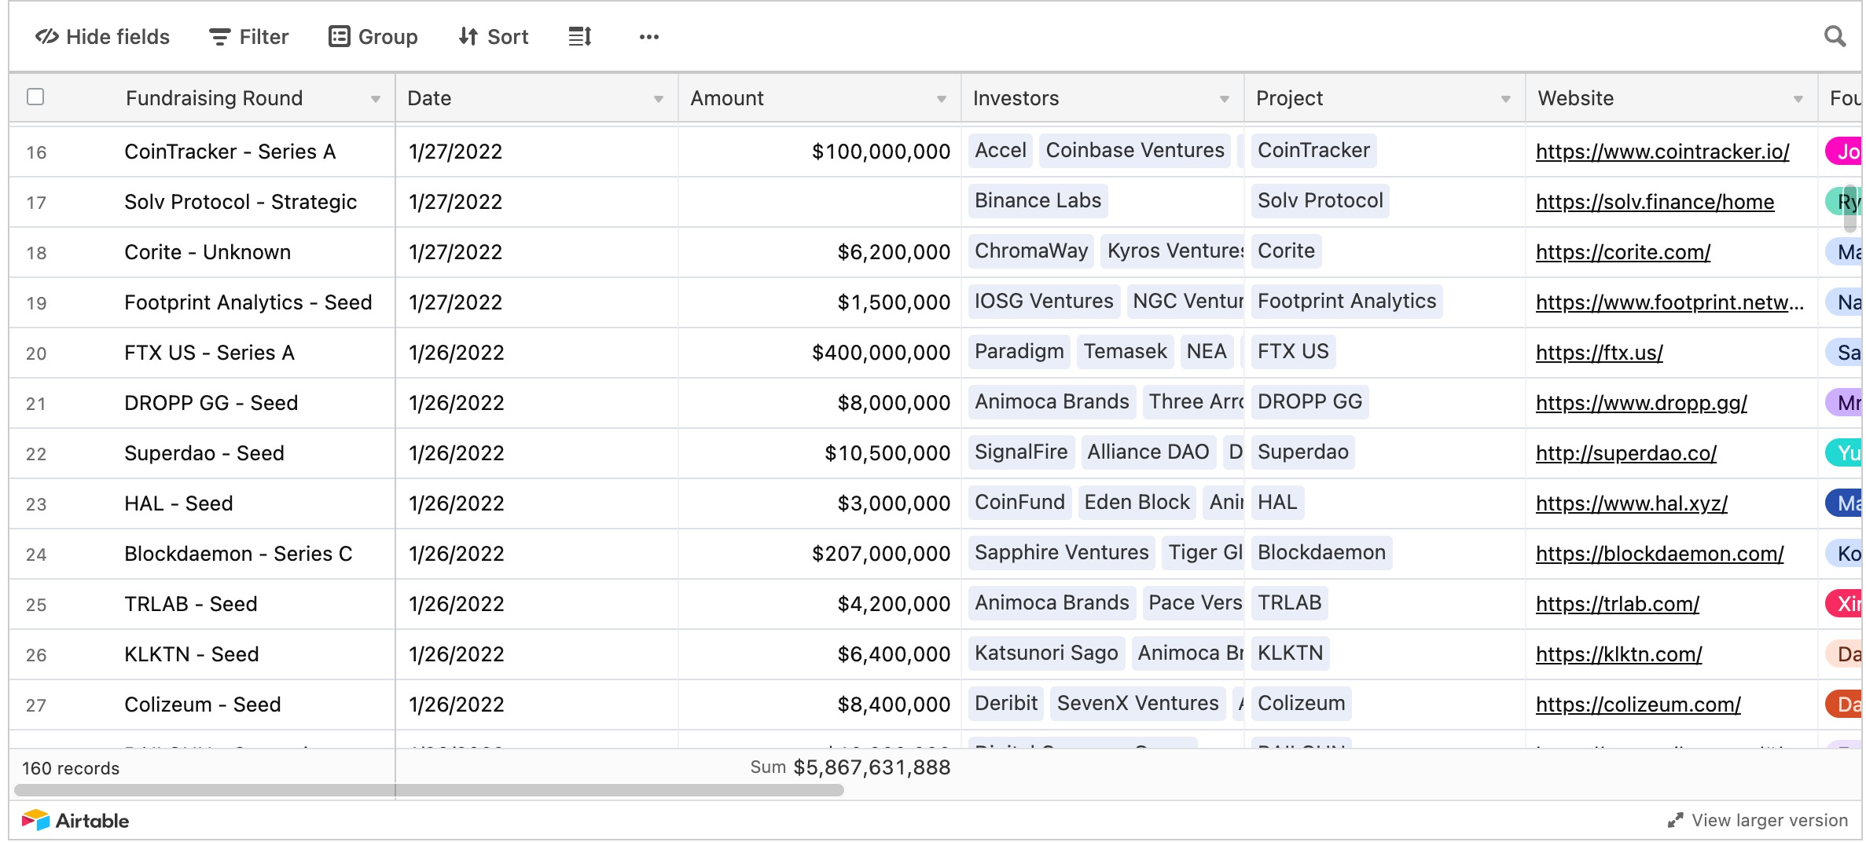Click the Sum total in Amount footer
The image size is (1866, 842).
[x=850, y=767]
